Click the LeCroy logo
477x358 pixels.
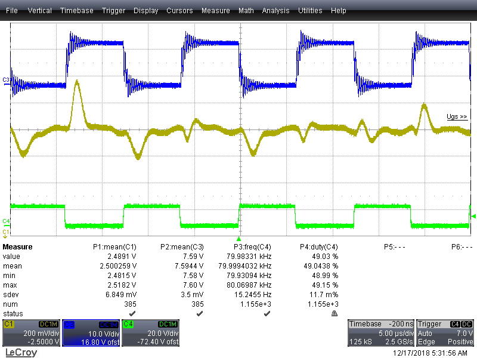[20, 353]
